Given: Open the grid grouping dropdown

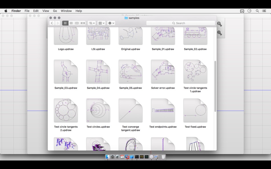Looking at the screenshot, I should click(101, 23).
